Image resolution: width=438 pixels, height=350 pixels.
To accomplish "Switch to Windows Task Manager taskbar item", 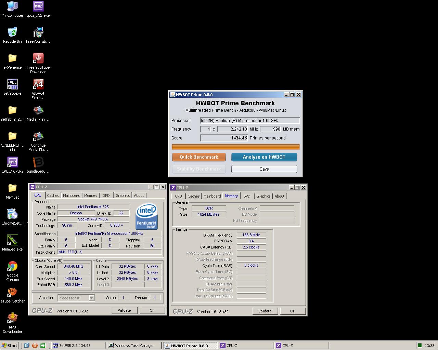I will (x=134, y=346).
